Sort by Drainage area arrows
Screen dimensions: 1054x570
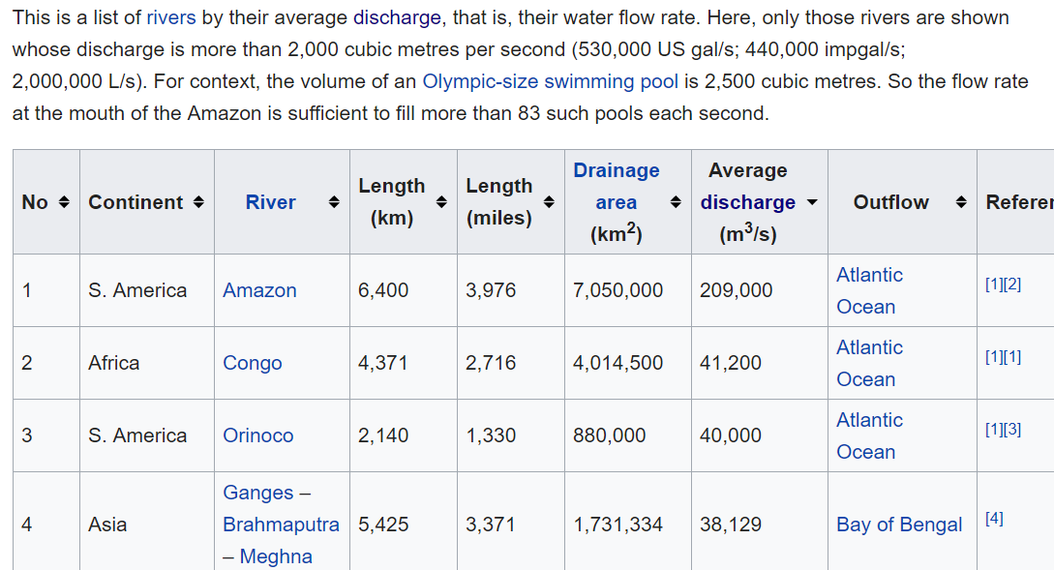pyautogui.click(x=676, y=202)
